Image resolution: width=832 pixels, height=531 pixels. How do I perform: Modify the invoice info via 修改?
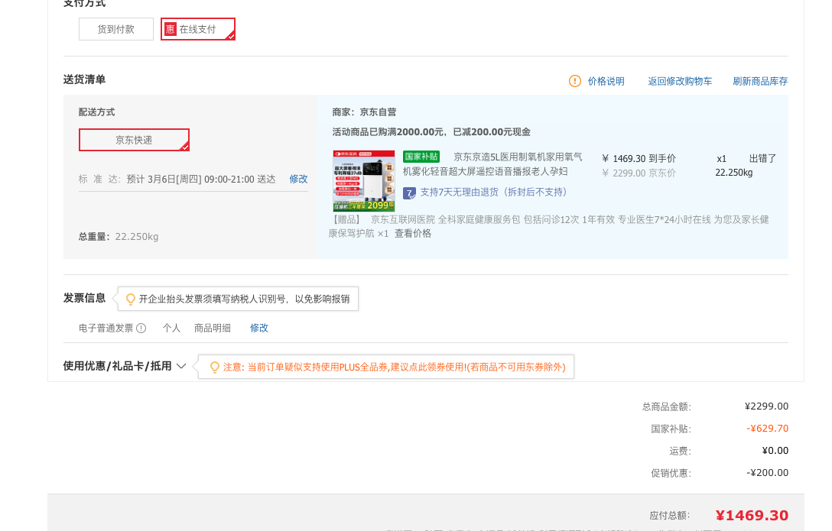pos(259,328)
